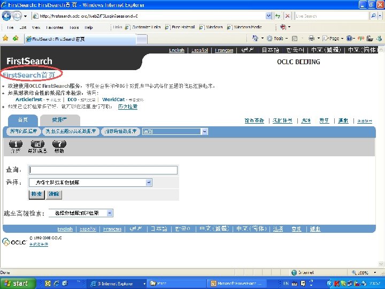The image size is (385, 289).
Task: Click the 清除 clear button
Action: 54,194
